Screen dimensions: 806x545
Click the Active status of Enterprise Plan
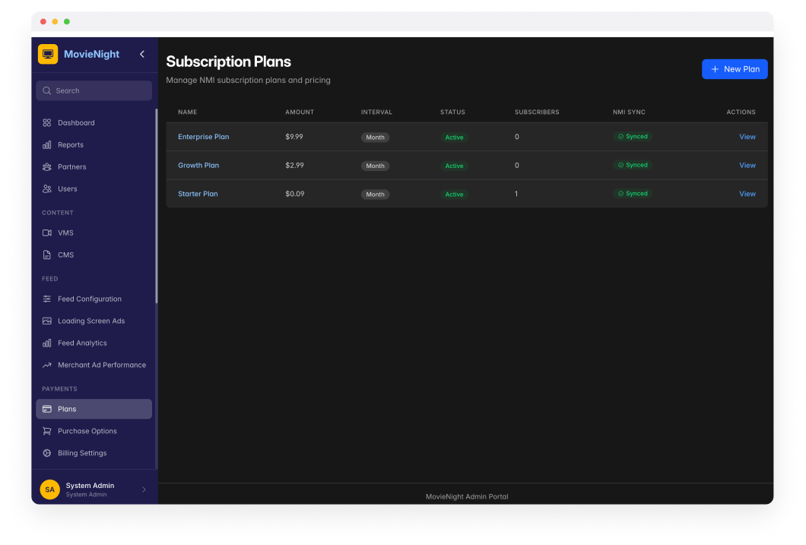(x=454, y=137)
